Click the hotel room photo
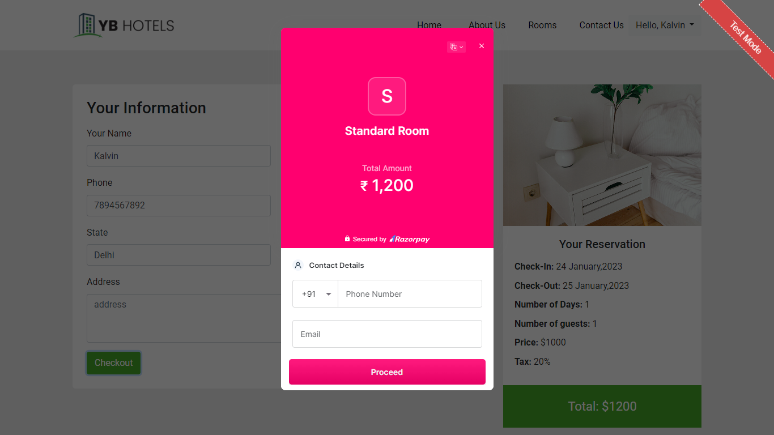 (x=602, y=155)
